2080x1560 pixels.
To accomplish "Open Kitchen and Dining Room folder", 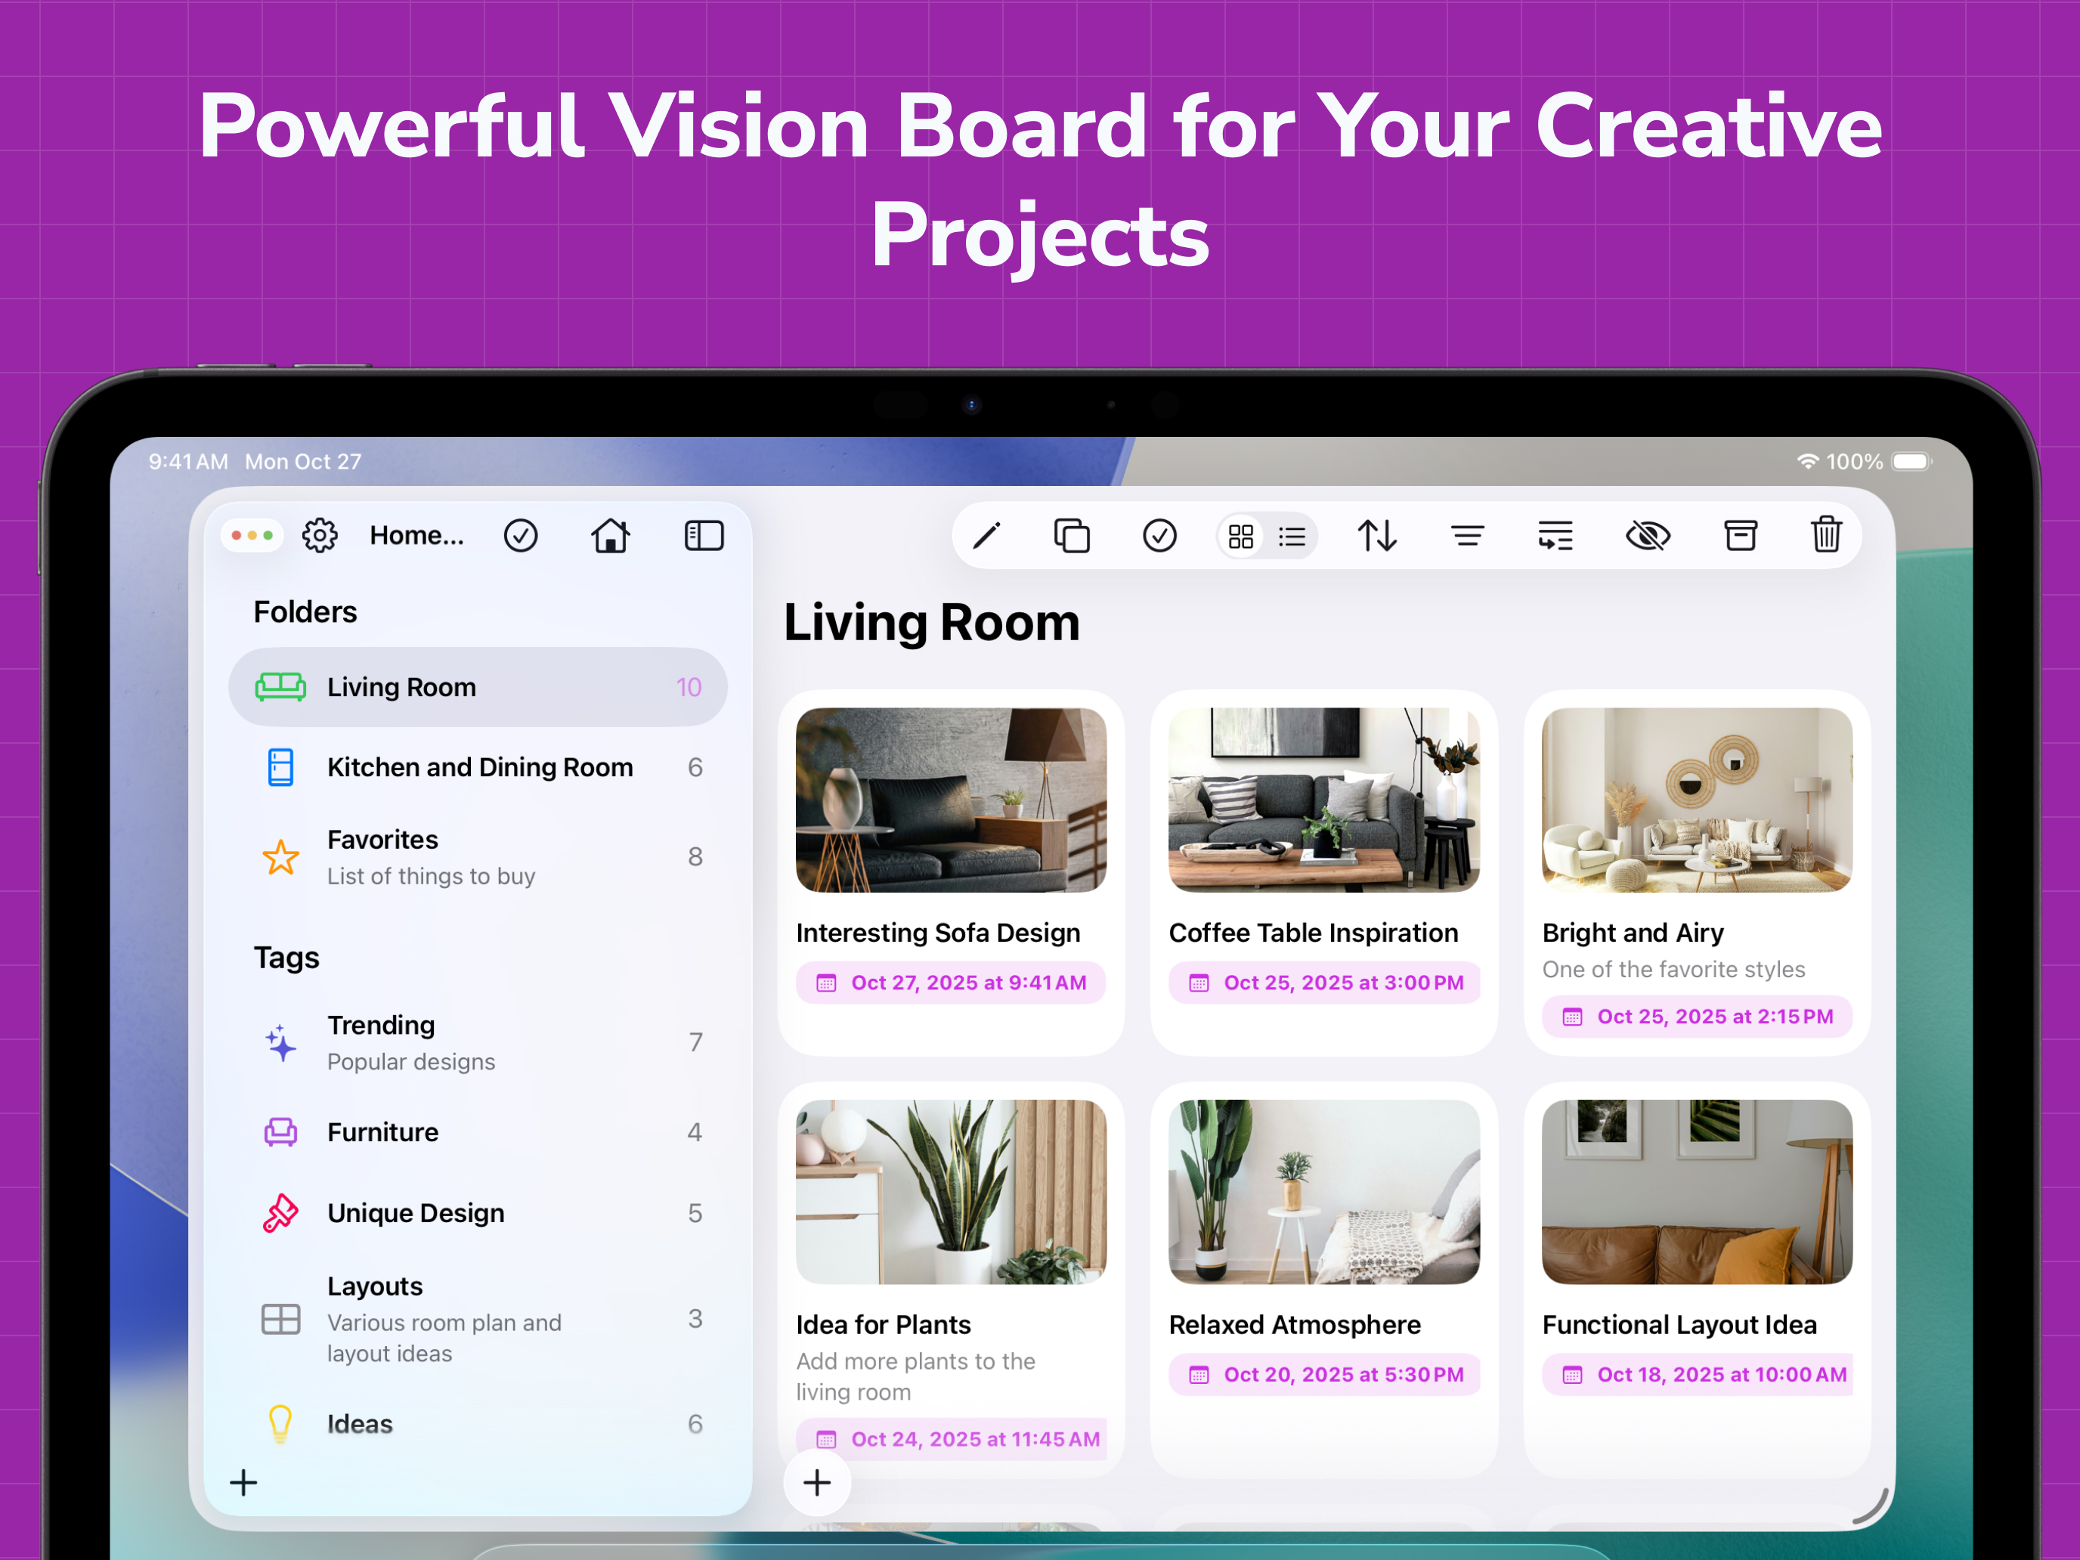I will click(x=478, y=767).
